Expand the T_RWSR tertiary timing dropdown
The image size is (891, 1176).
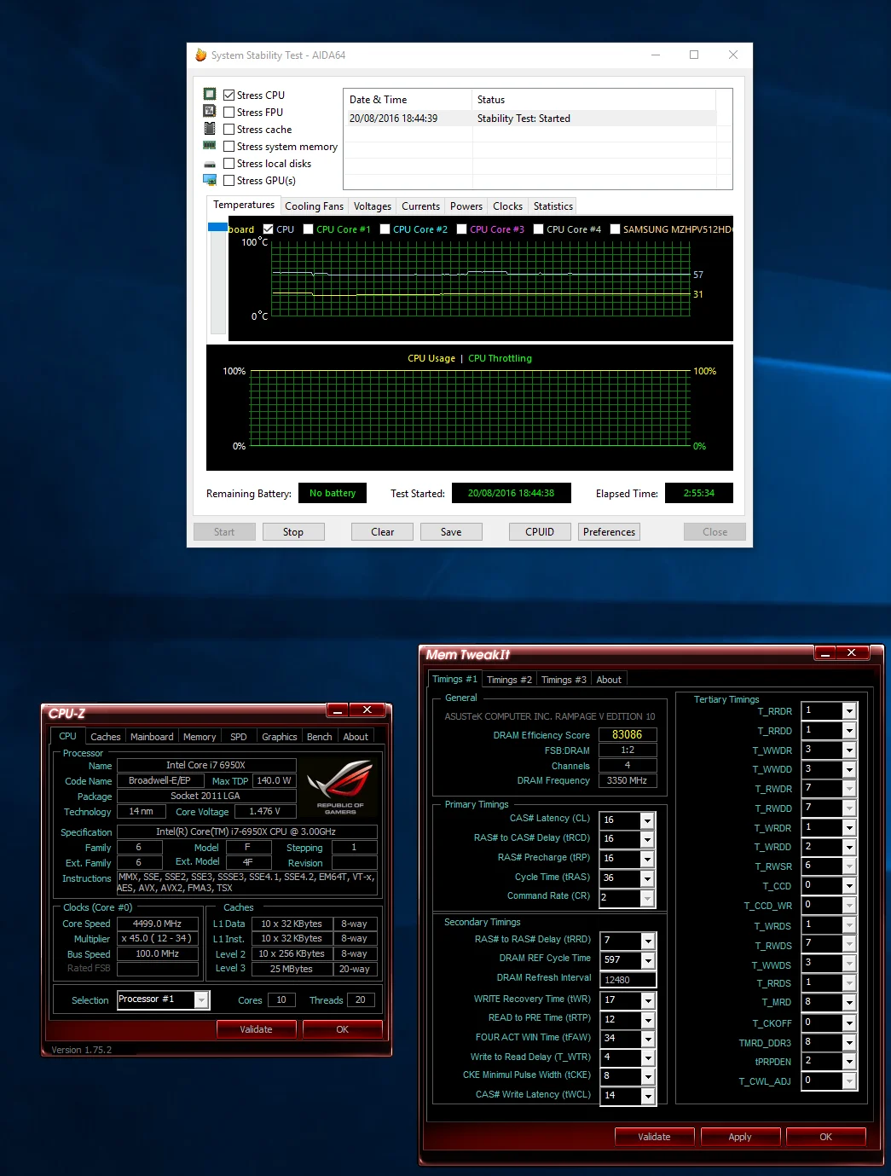(849, 866)
